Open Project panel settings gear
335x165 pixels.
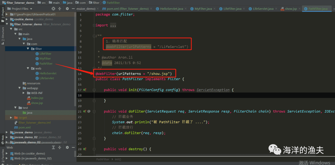click(67, 9)
